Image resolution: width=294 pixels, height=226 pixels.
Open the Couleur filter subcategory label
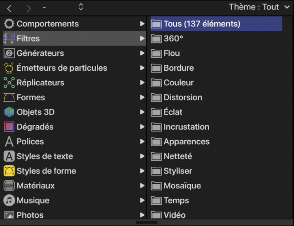coord(179,83)
